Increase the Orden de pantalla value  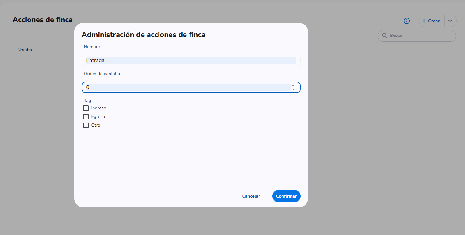[x=293, y=85]
